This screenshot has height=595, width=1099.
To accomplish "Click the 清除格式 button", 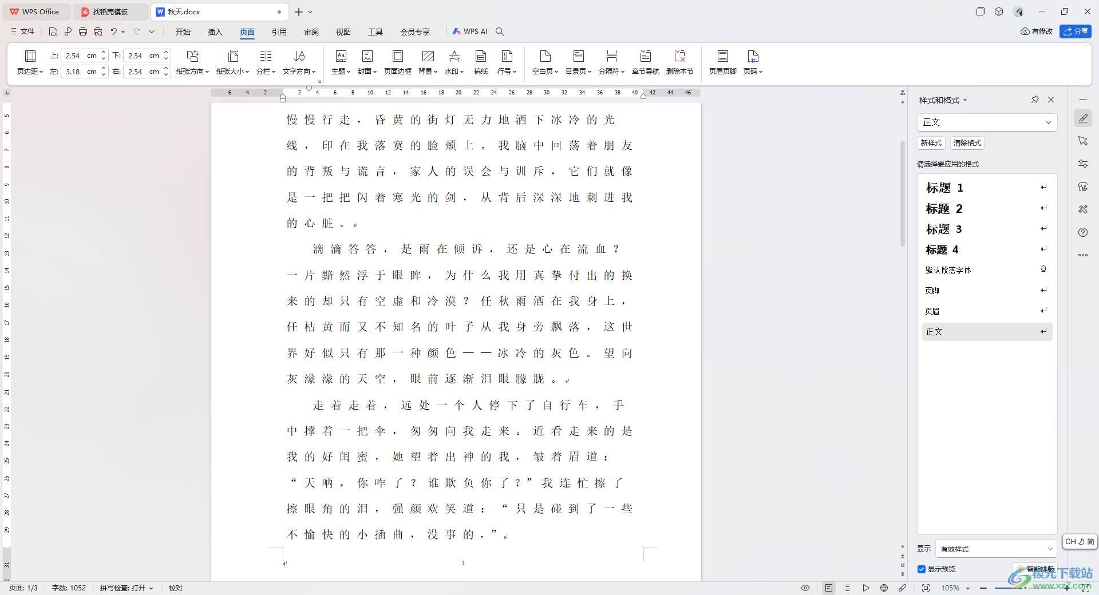I will (967, 143).
